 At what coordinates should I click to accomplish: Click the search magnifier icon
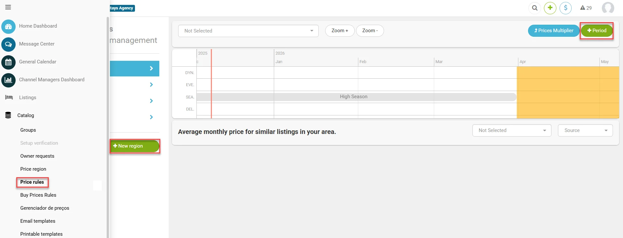point(535,8)
